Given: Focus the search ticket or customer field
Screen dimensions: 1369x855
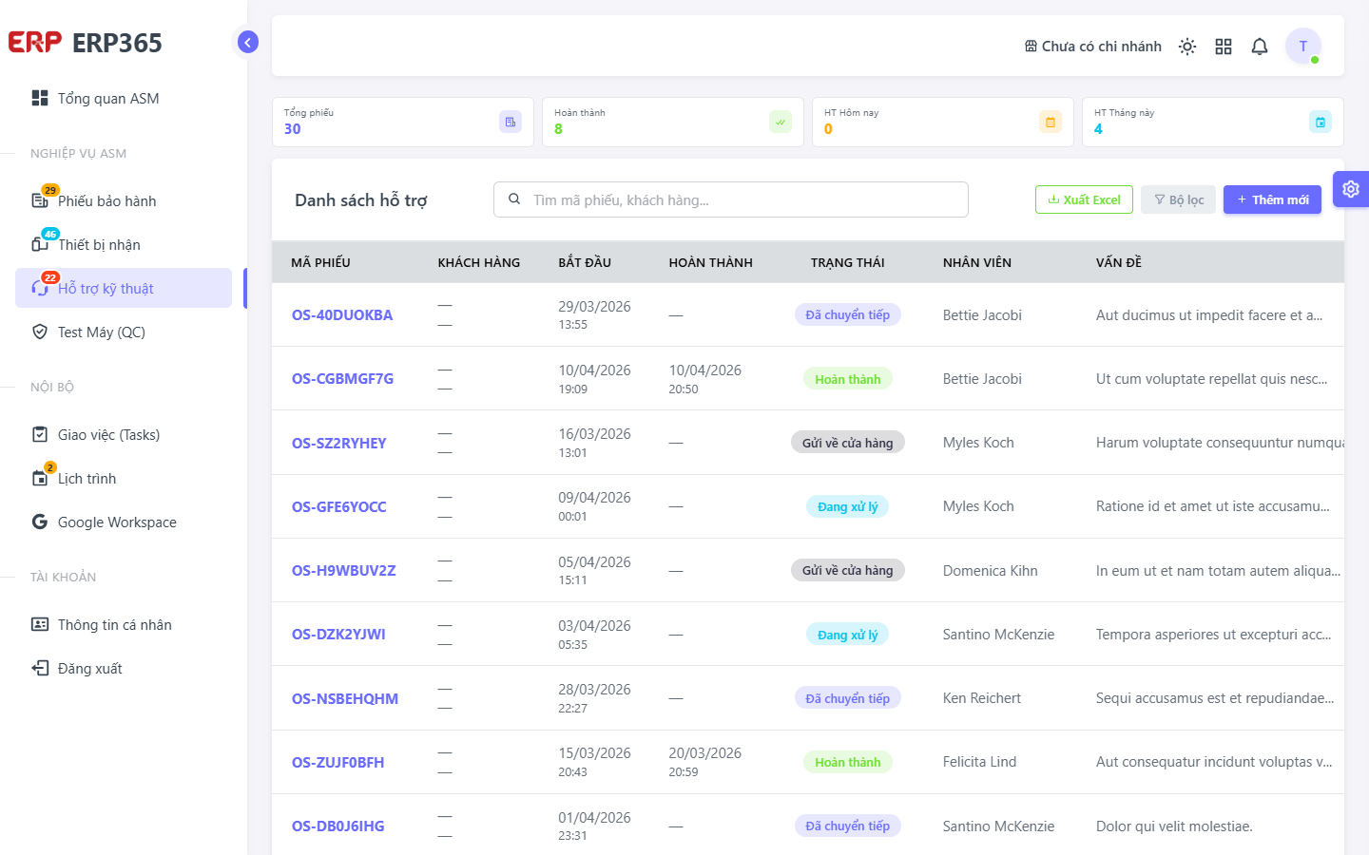Looking at the screenshot, I should tap(730, 199).
